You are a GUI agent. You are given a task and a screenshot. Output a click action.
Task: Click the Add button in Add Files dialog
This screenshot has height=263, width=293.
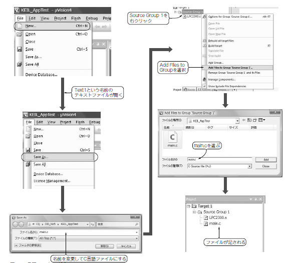pos(266,160)
